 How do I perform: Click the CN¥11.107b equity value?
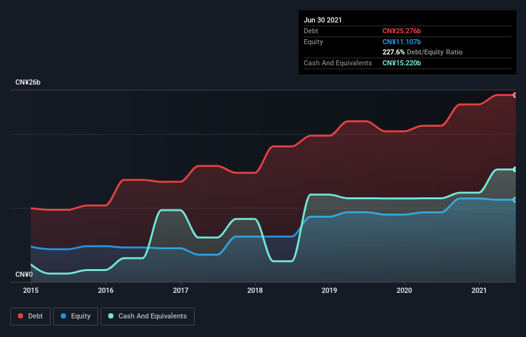[x=402, y=42]
